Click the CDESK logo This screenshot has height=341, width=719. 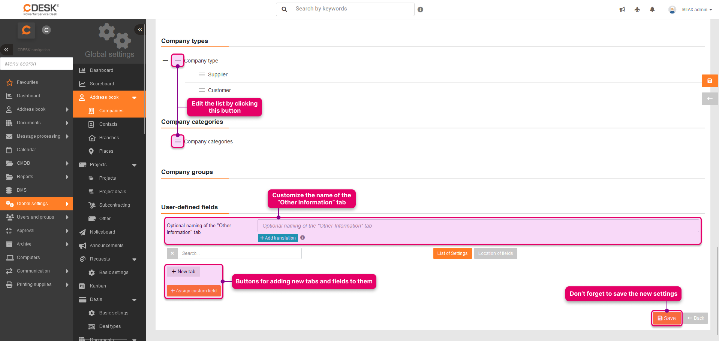click(x=41, y=9)
